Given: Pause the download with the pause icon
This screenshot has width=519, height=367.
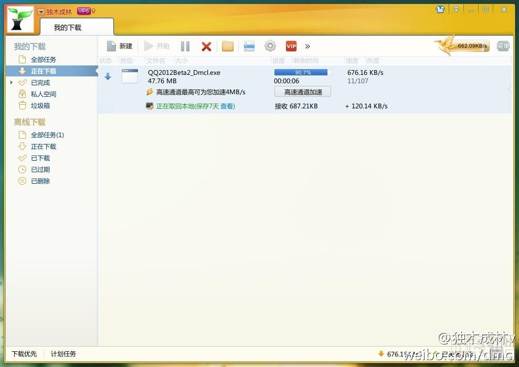Looking at the screenshot, I should (x=185, y=46).
